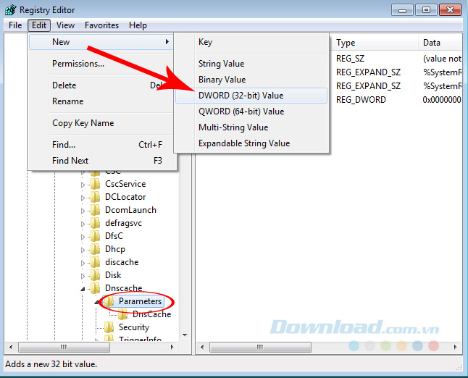Expand the discache tree node
468x378 pixels.
pyautogui.click(x=83, y=262)
